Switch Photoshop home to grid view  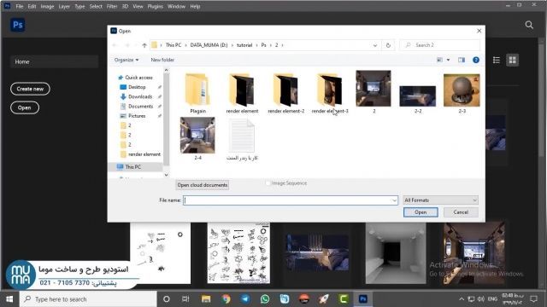(512, 61)
